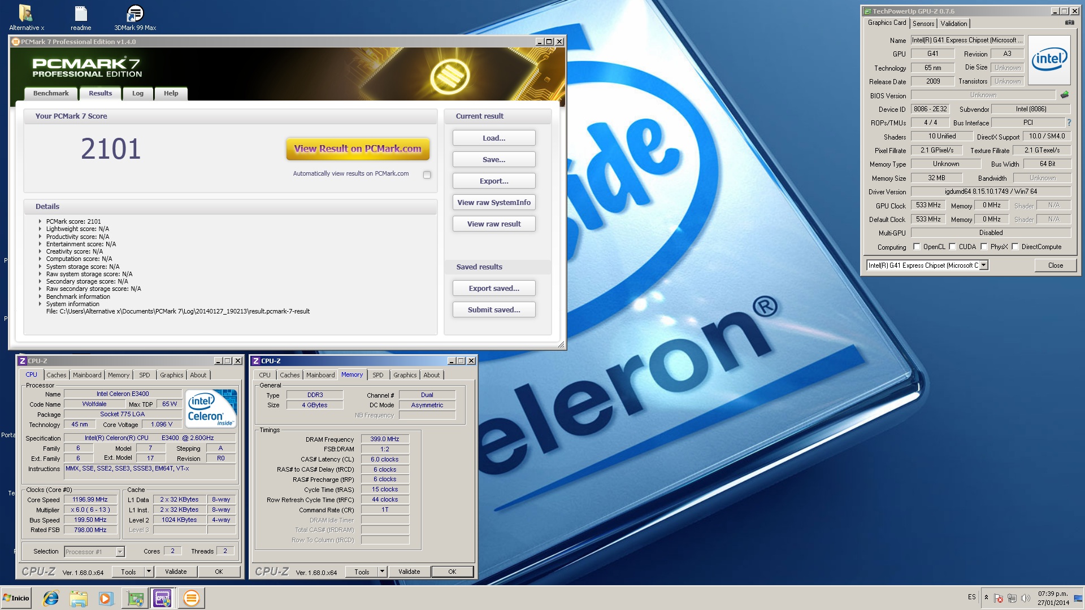Click the Export... button

(x=494, y=181)
